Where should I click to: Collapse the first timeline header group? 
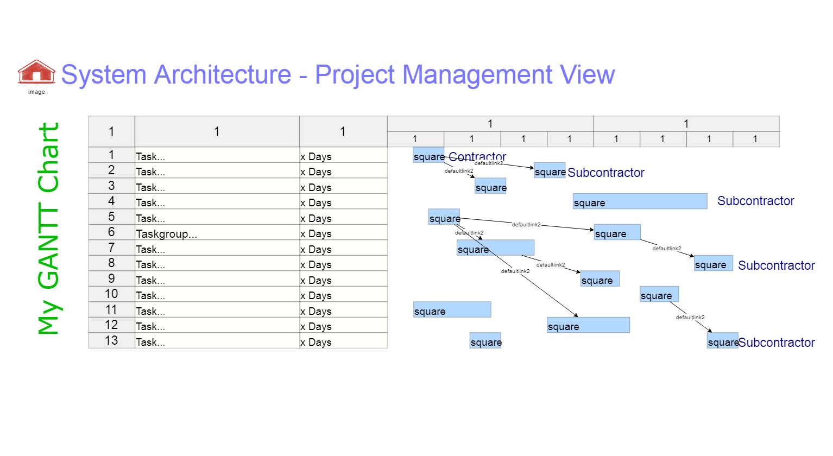point(490,124)
